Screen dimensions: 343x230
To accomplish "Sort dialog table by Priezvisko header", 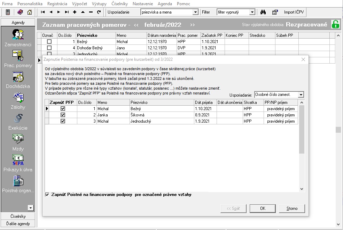I will tap(162, 102).
